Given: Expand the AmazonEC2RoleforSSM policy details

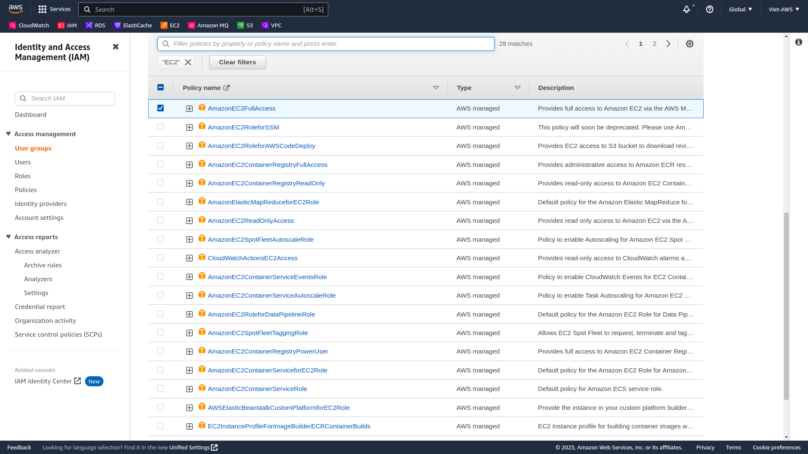Looking at the screenshot, I should [189, 127].
